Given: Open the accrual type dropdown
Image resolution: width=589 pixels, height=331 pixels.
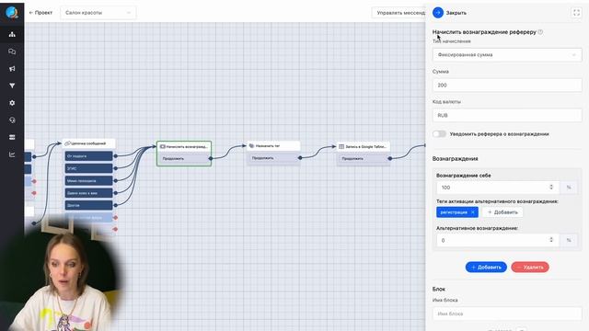Looking at the screenshot, I should point(507,55).
